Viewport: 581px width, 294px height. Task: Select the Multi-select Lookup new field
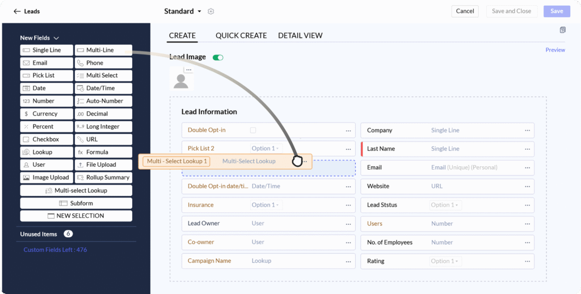76,191
